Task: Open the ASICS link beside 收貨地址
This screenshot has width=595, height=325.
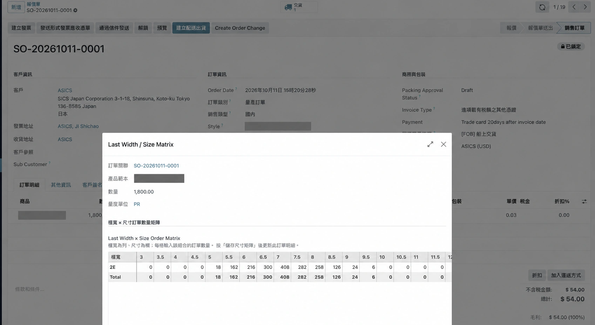Action: [x=65, y=140]
